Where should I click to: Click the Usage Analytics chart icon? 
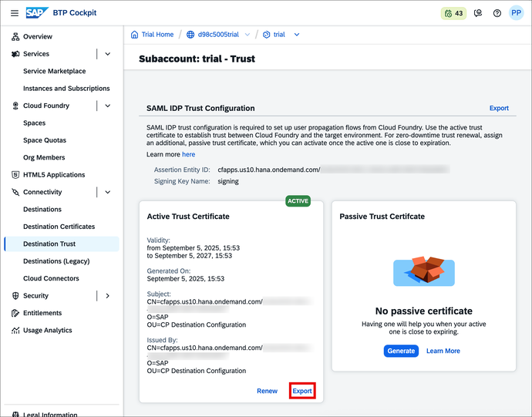coord(15,330)
